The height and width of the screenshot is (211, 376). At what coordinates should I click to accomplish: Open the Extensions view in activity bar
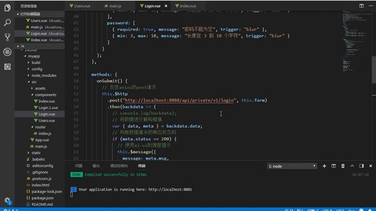click(x=7, y=66)
